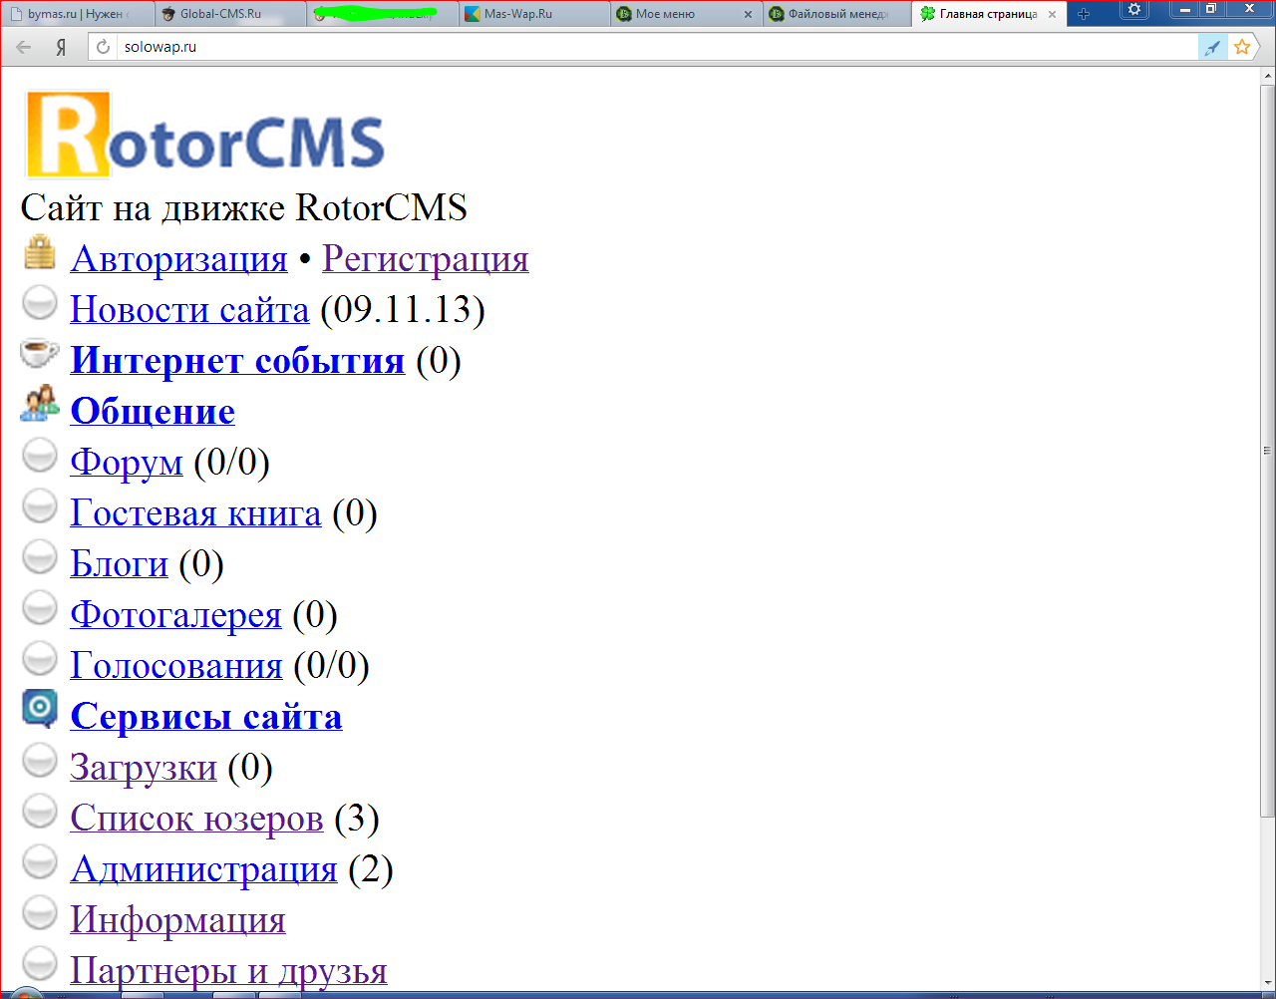Click the RotorCMS logo image

point(205,136)
